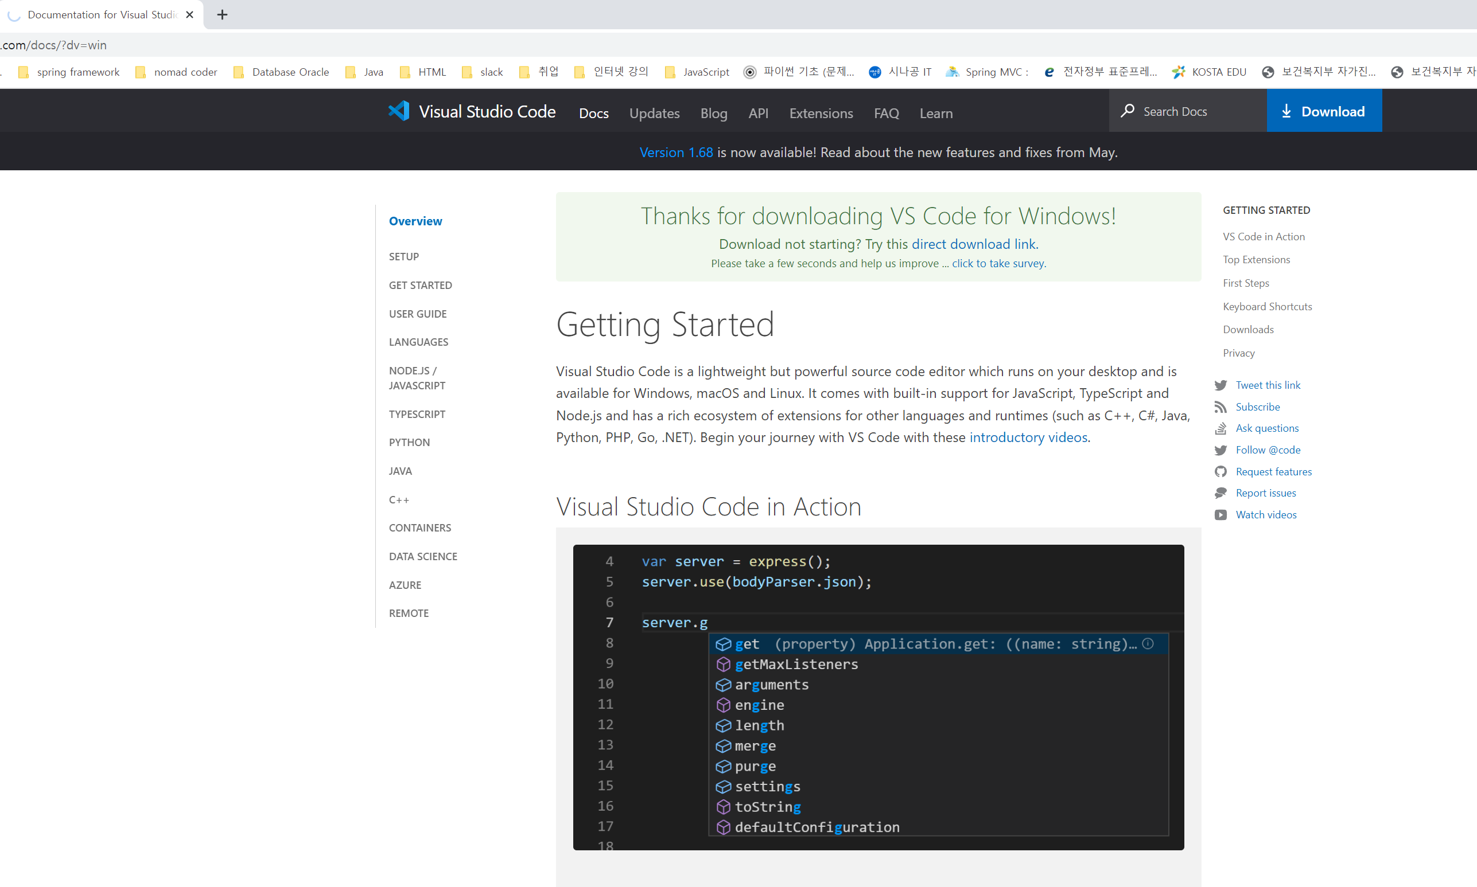The height and width of the screenshot is (887, 1477).
Task: Click the Visual Studio Code logo icon
Action: (x=399, y=111)
